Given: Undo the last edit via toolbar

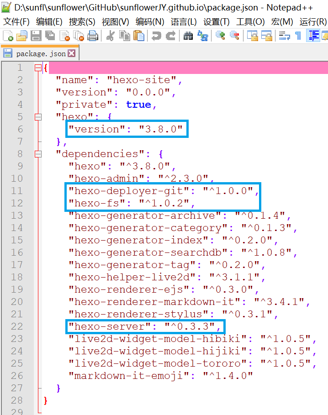Looking at the screenshot, I should click(156, 36).
